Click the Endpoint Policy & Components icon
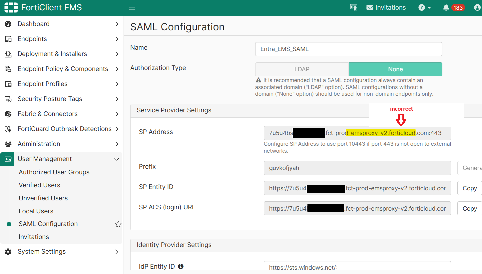482x274 pixels. pos(8,69)
